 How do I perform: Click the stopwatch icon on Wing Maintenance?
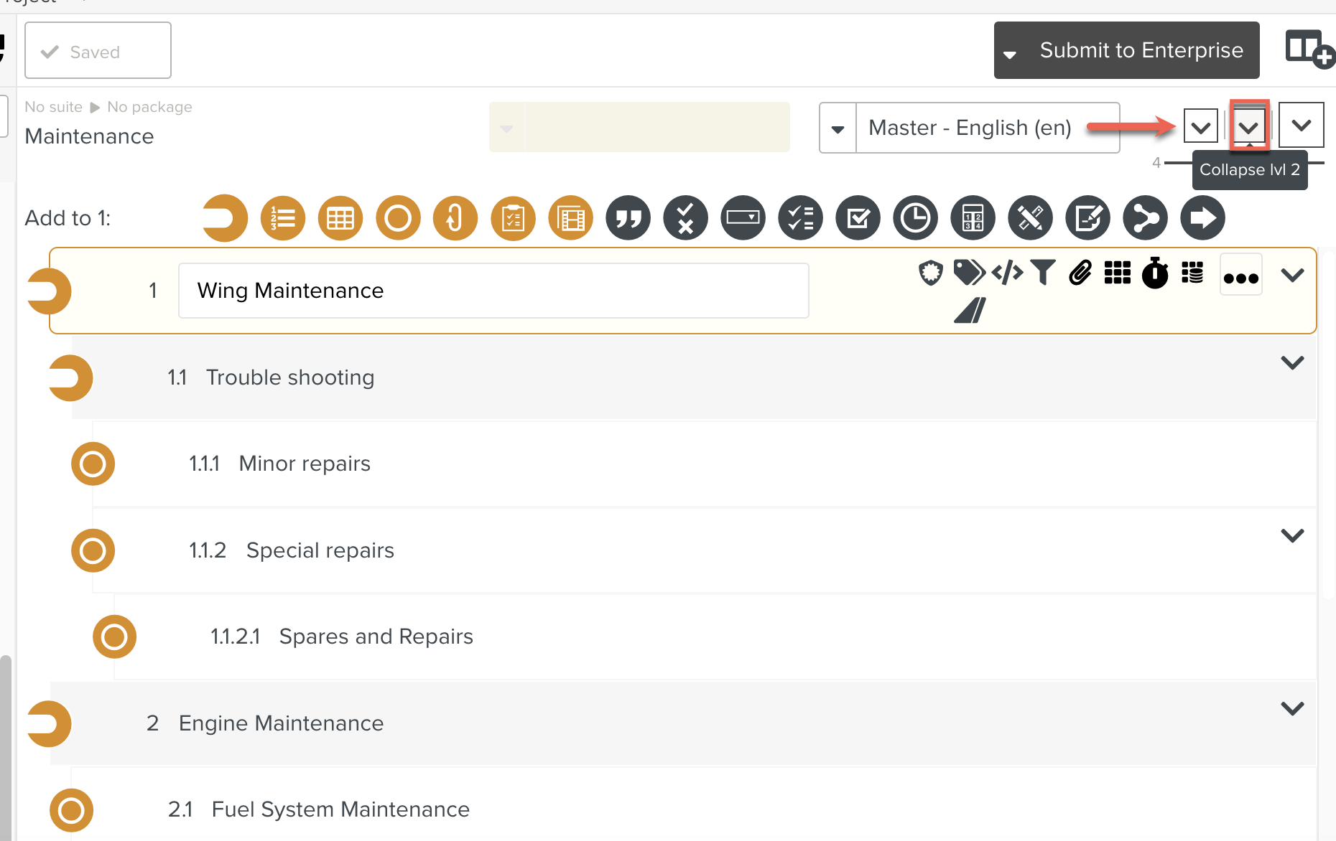pyautogui.click(x=1155, y=273)
